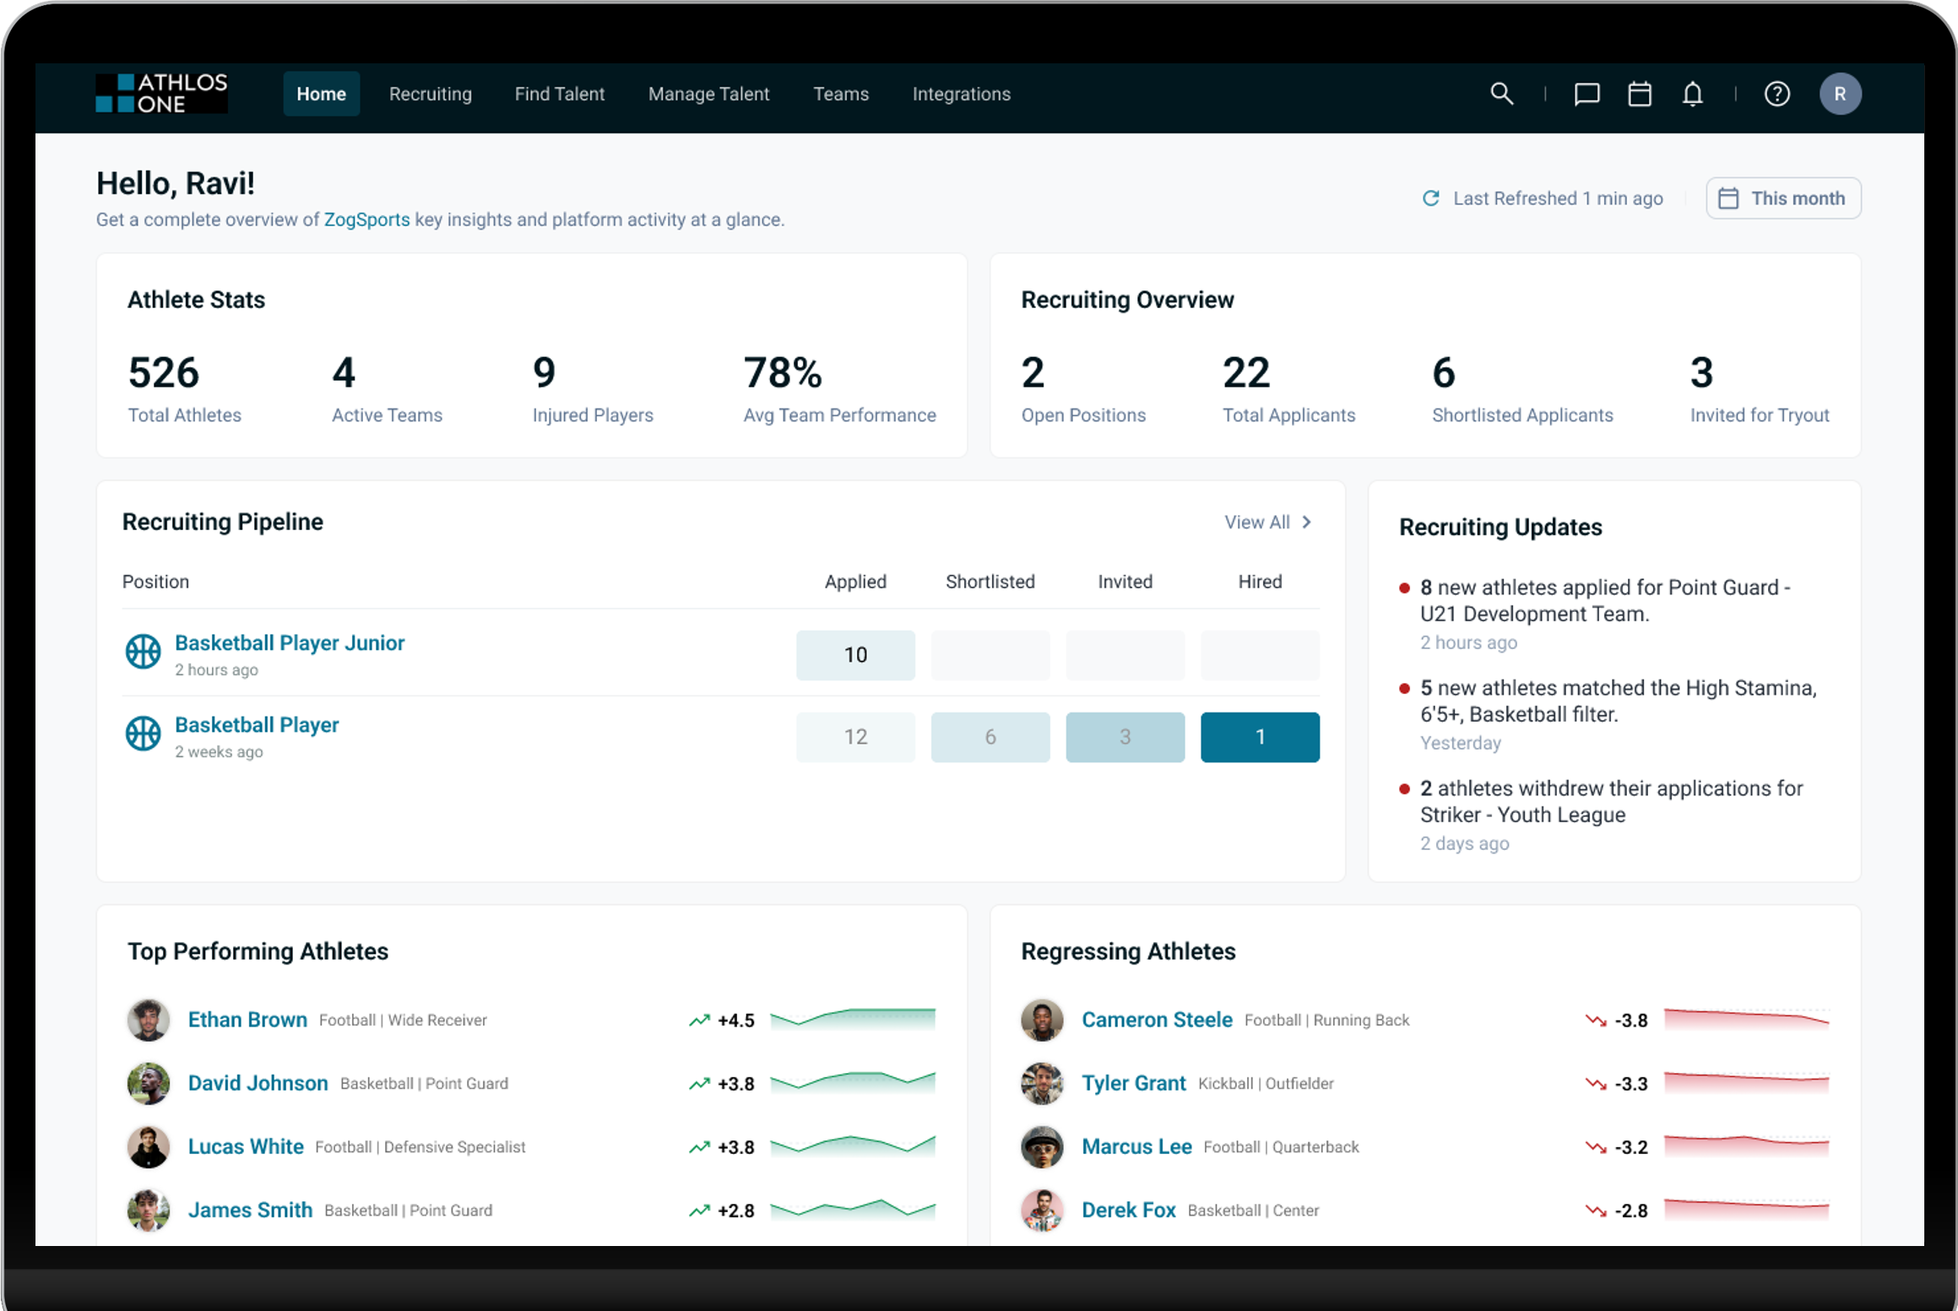The image size is (1958, 1311).
Task: Select Applied count 12 cell
Action: tap(854, 737)
